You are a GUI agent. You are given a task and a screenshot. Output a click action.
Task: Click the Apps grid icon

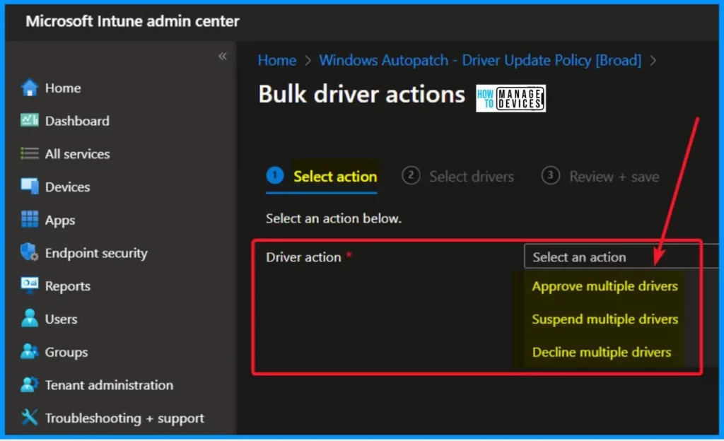tap(30, 220)
